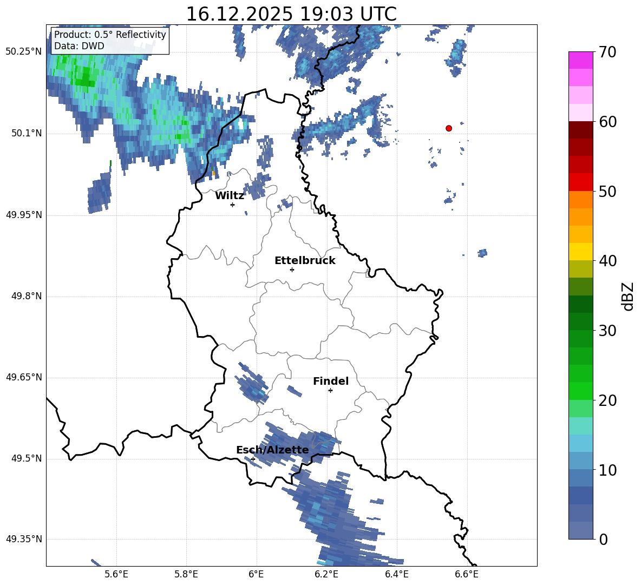
Task: Click the Findel station cross marker
Action: 330,391
